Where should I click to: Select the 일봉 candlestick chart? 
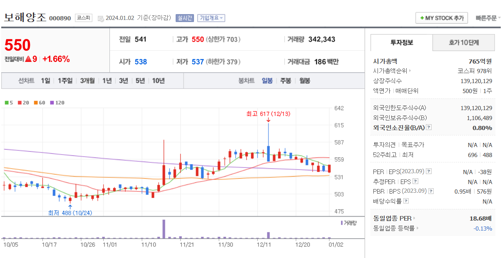point(267,81)
